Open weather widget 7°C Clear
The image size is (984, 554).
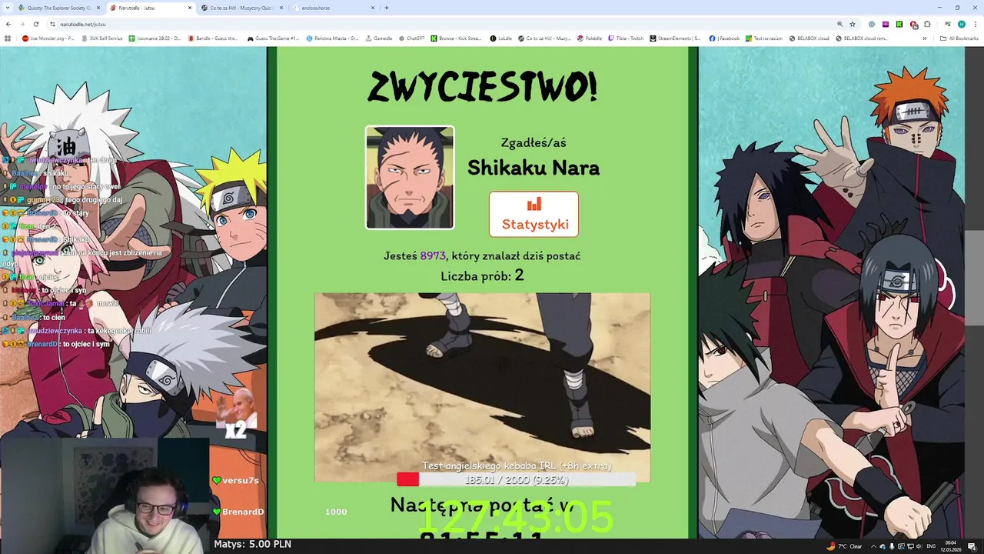coord(844,546)
